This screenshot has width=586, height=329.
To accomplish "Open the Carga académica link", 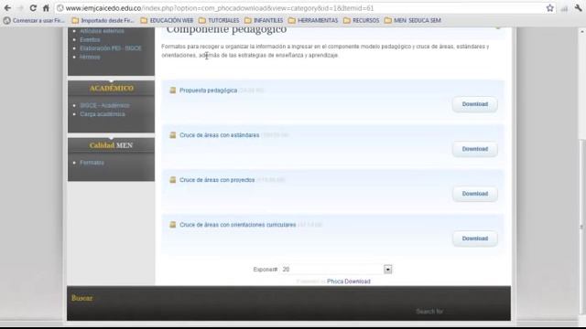I will [x=103, y=114].
